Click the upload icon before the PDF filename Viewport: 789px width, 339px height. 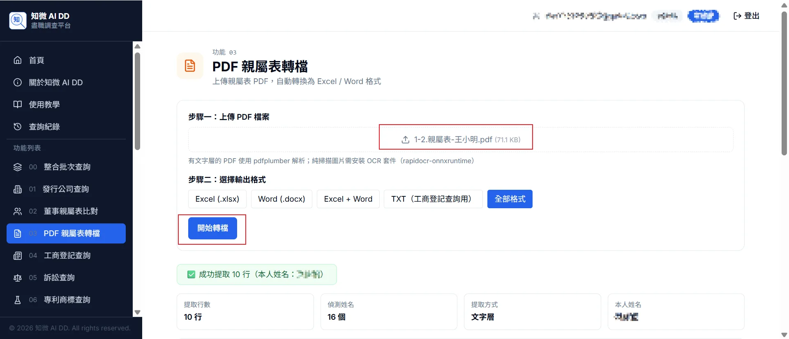pos(405,140)
